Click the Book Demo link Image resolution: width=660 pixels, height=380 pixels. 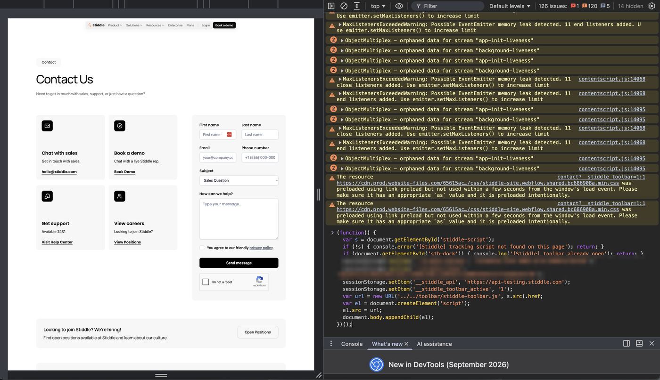[124, 172]
